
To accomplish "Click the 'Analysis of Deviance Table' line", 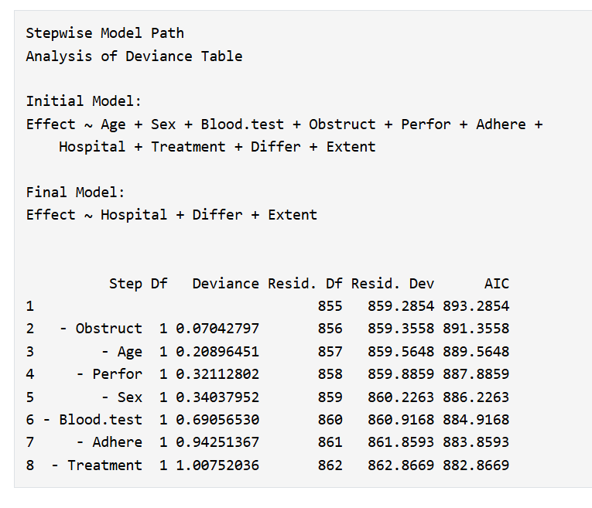I will (x=134, y=56).
